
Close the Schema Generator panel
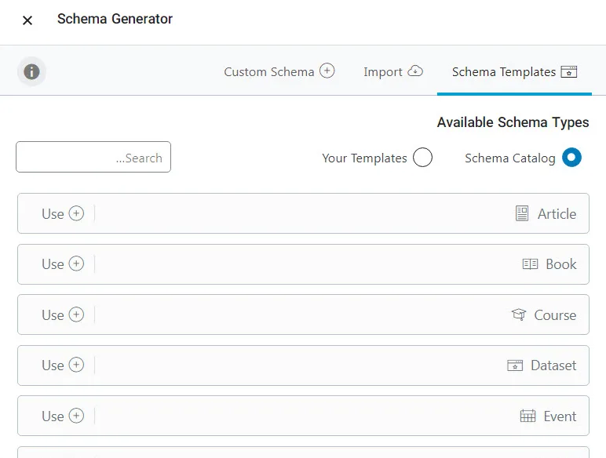(27, 20)
